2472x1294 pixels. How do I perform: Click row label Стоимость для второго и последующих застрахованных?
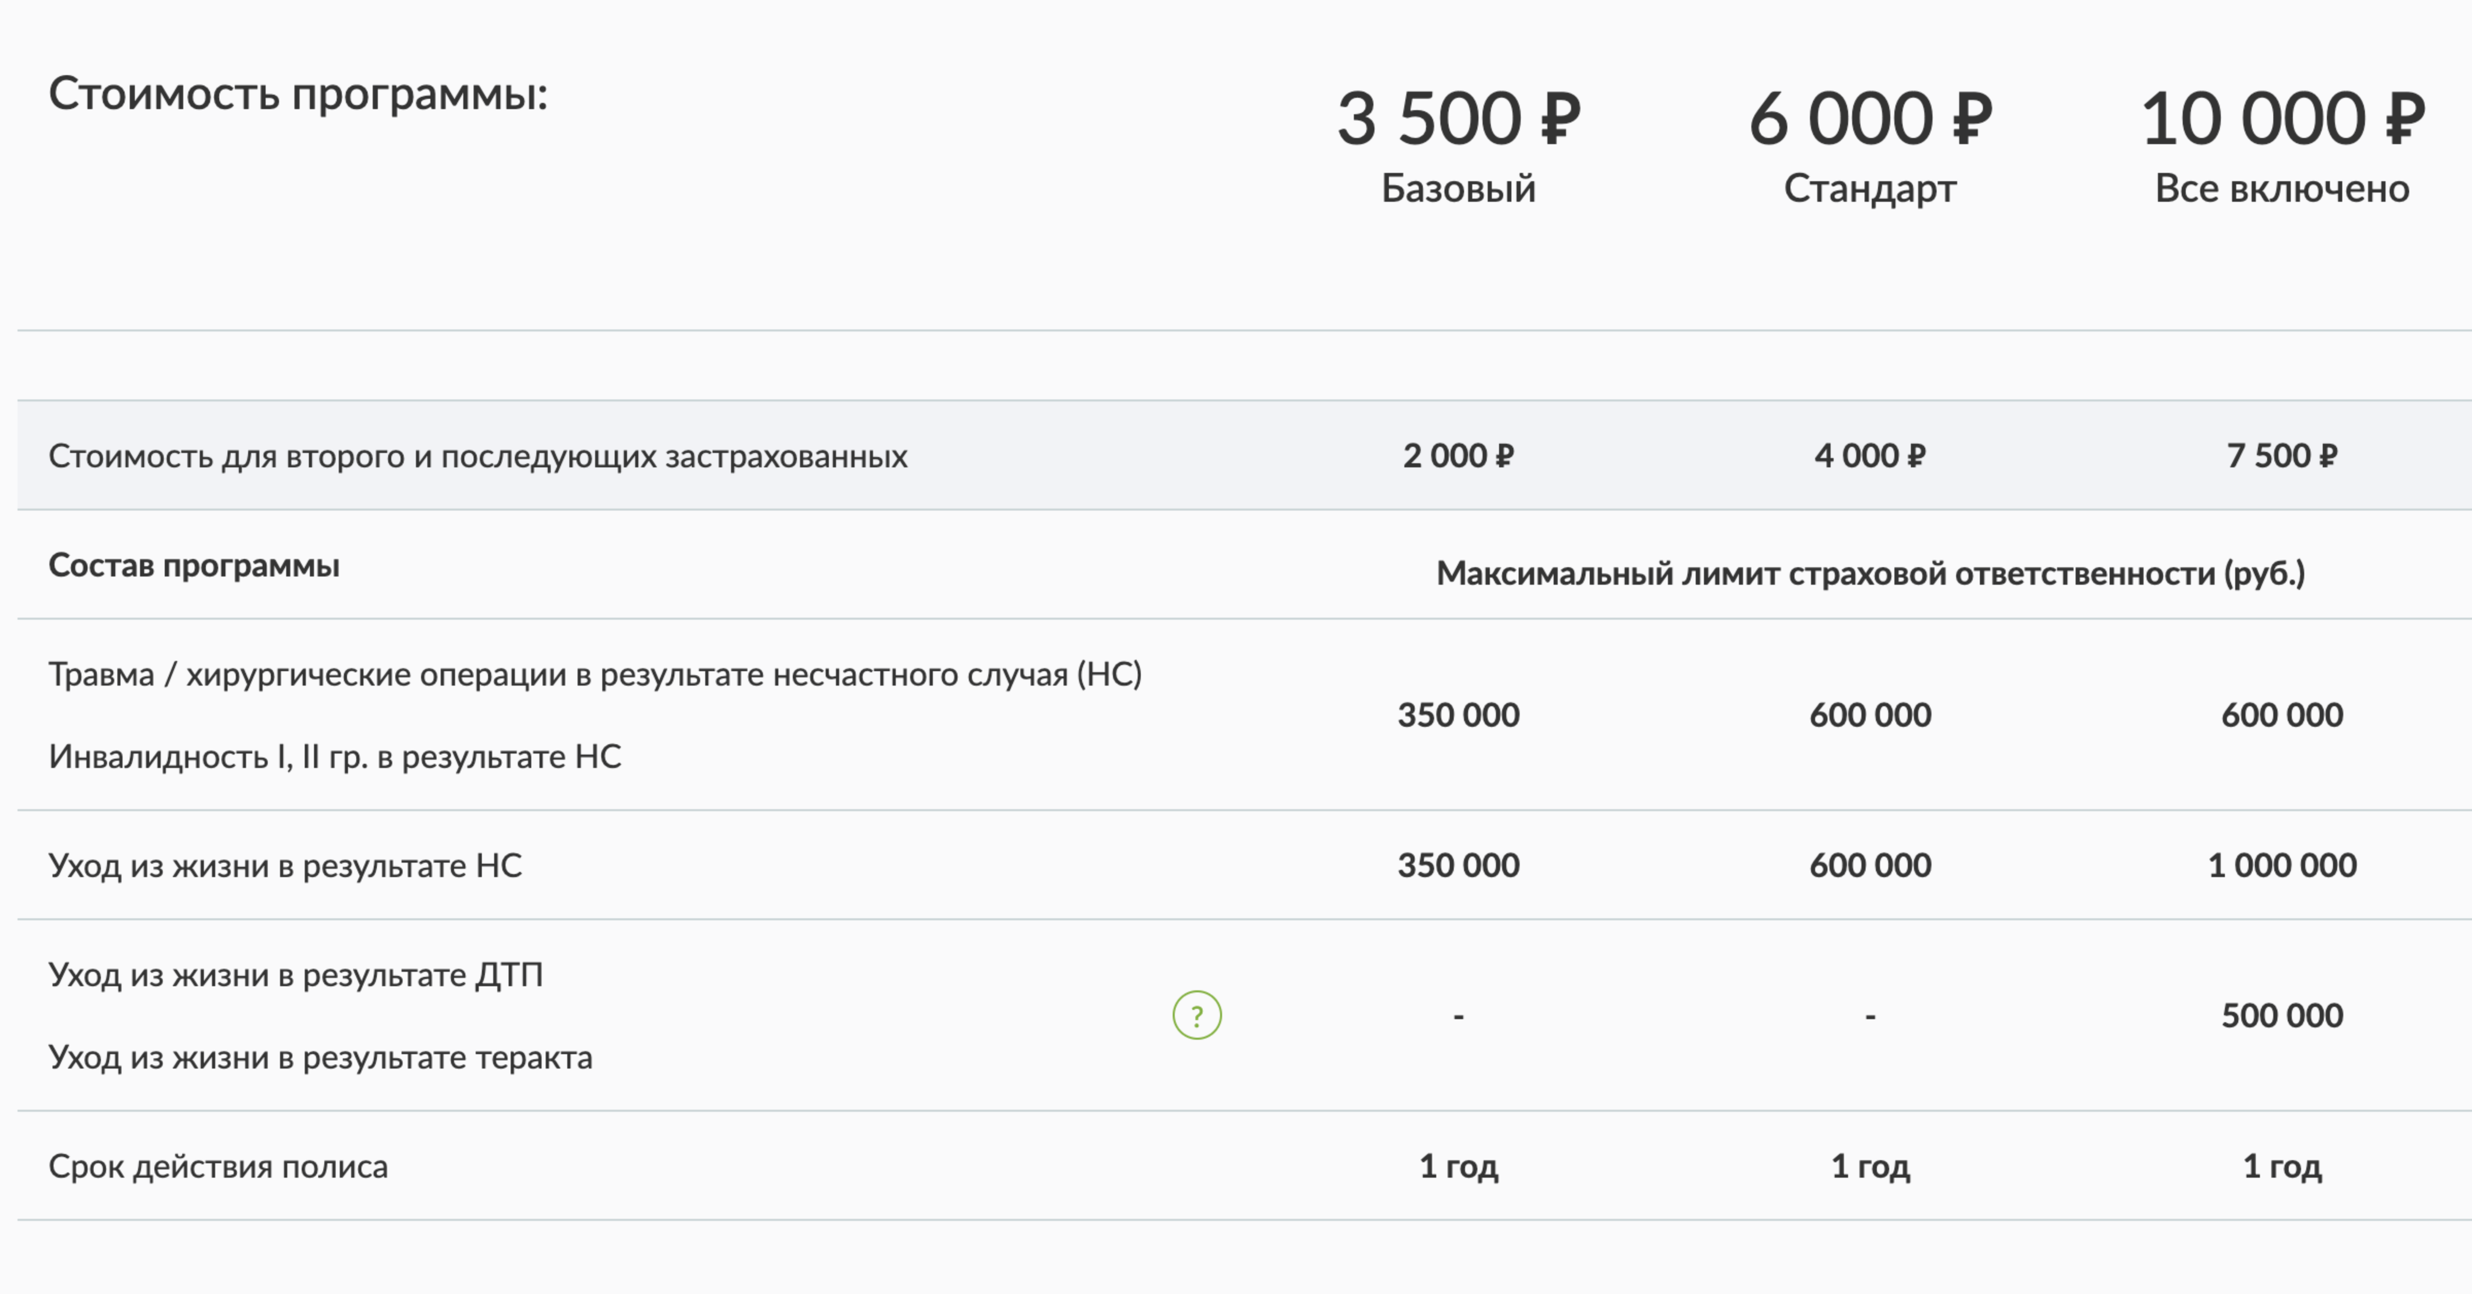(x=478, y=457)
